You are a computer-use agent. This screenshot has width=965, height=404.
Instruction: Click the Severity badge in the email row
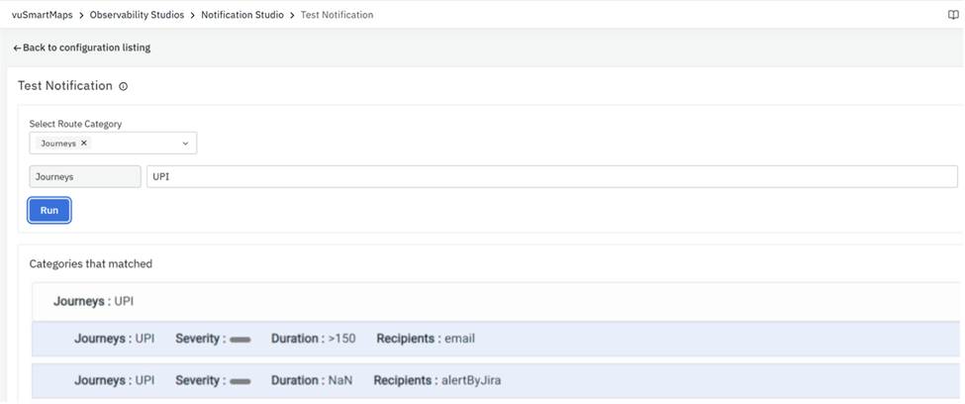pos(240,340)
